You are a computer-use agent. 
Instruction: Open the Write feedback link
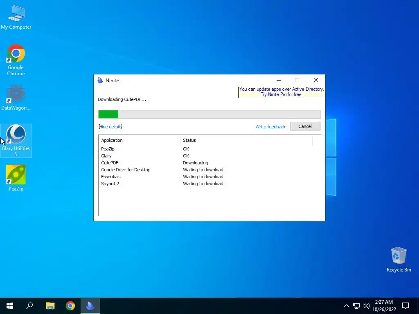[270, 127]
